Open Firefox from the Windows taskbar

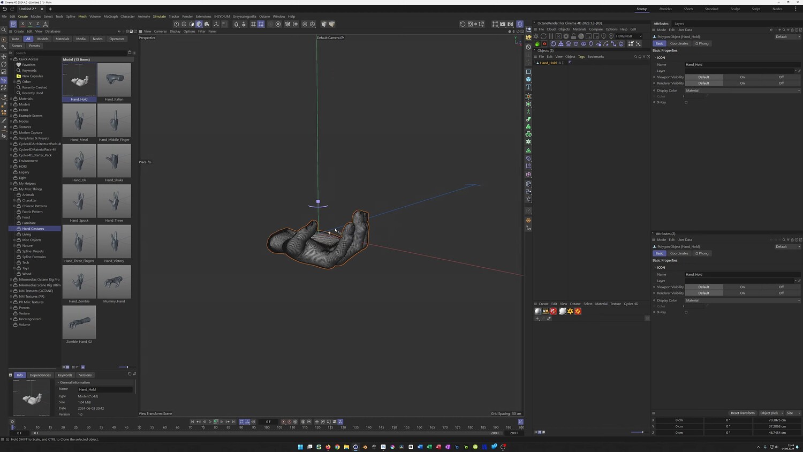[328, 447]
